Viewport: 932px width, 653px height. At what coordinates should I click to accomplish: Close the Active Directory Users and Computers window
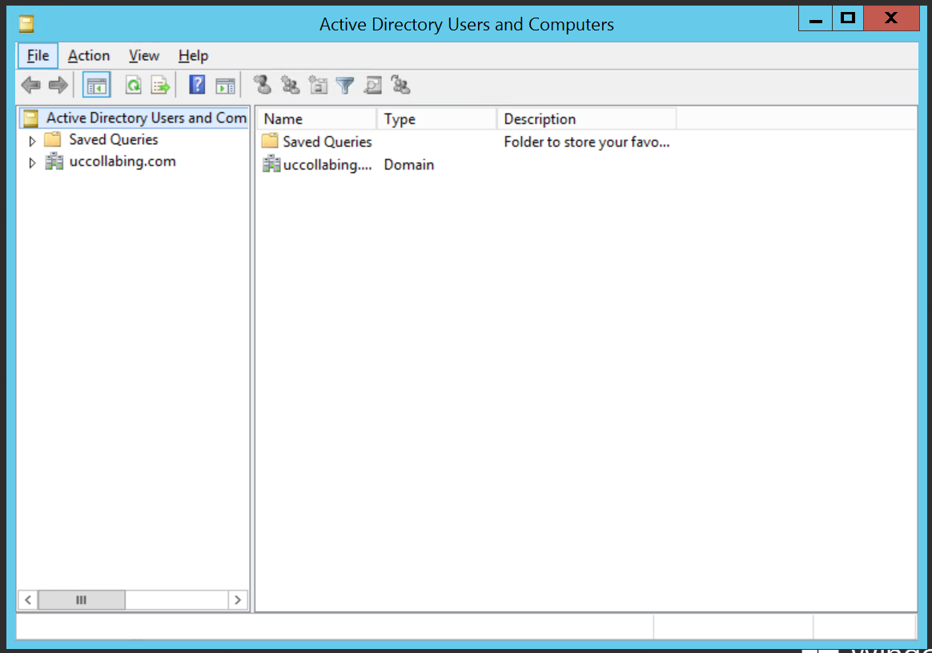892,18
